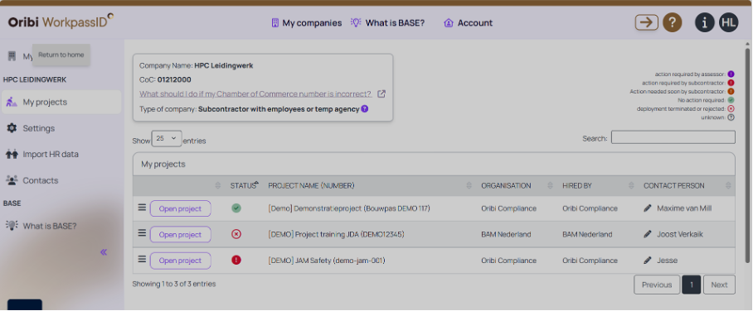The height and width of the screenshot is (311, 753).
Task: Edit contact person Maxime van Mill pencil icon
Action: (648, 208)
